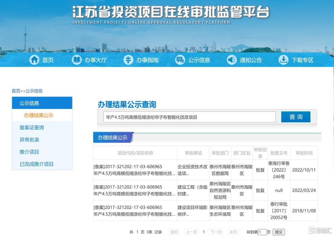Click the 查询 search button
The height and width of the screenshot is (236, 334).
click(x=296, y=117)
